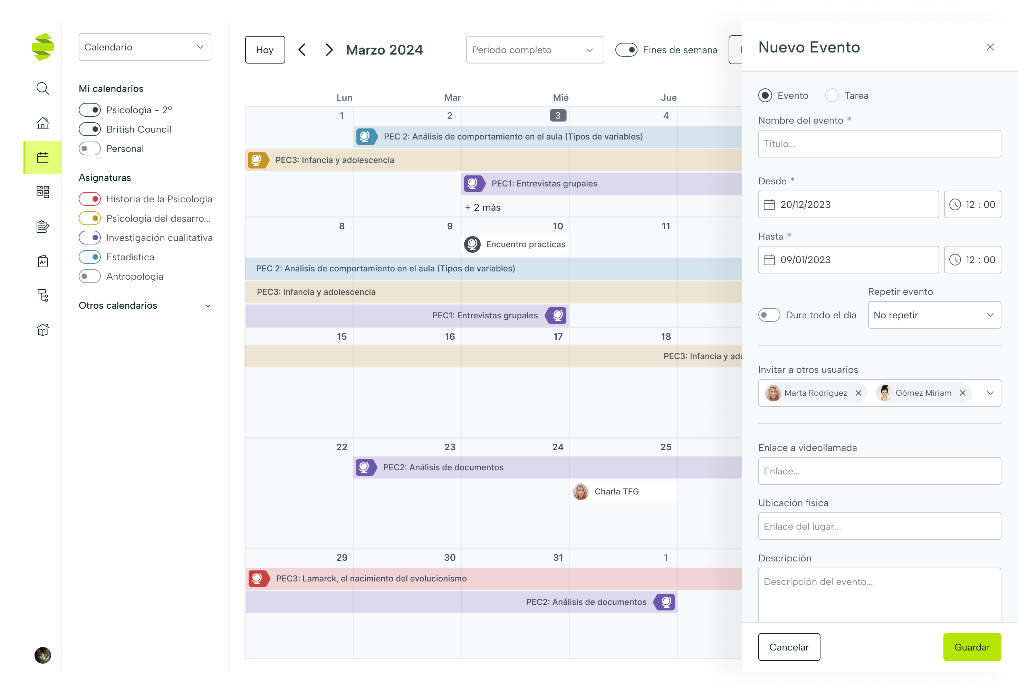This screenshot has width=1018, height=694.
Task: Enable Dura todo el día switch
Action: (769, 315)
